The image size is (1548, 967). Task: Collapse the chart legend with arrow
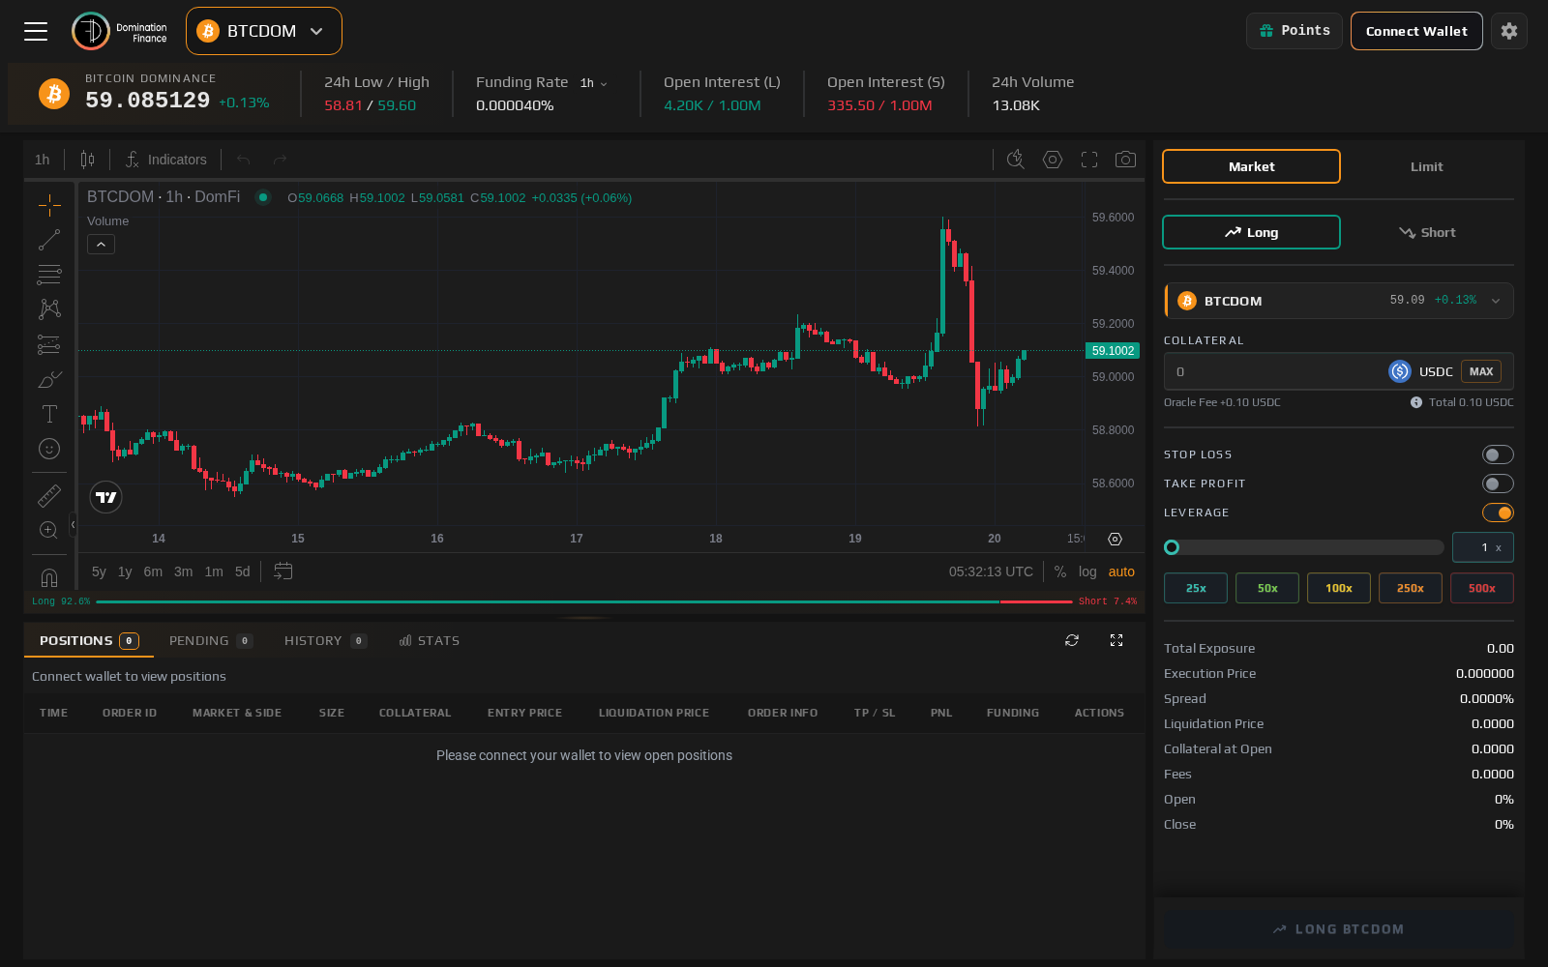[102, 245]
